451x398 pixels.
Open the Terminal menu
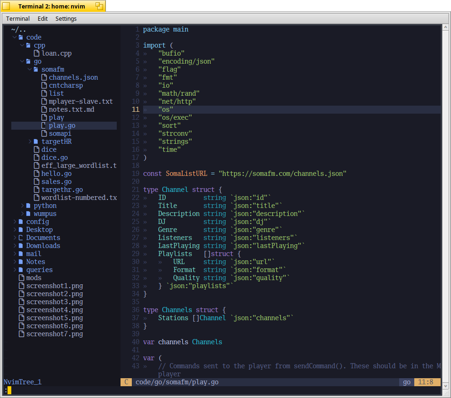(x=18, y=19)
